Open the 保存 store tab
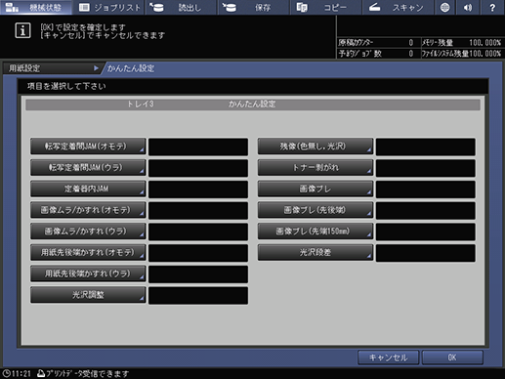Image resolution: width=505 pixels, height=379 pixels. pyautogui.click(x=254, y=7)
